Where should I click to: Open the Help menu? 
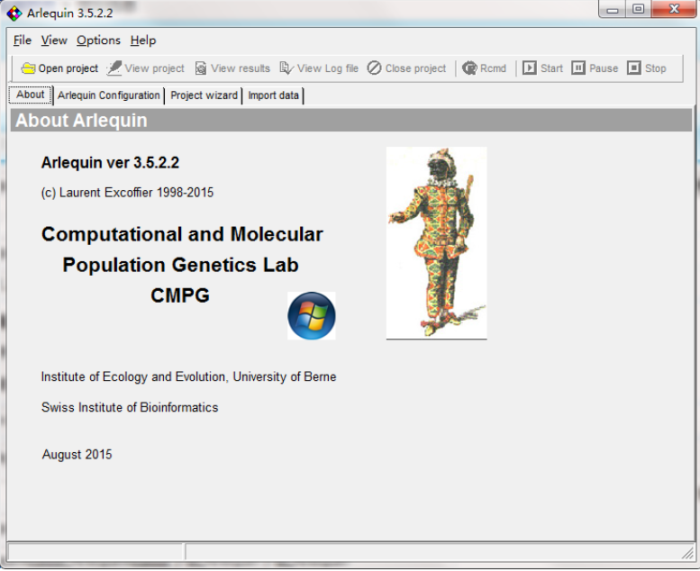tap(143, 41)
